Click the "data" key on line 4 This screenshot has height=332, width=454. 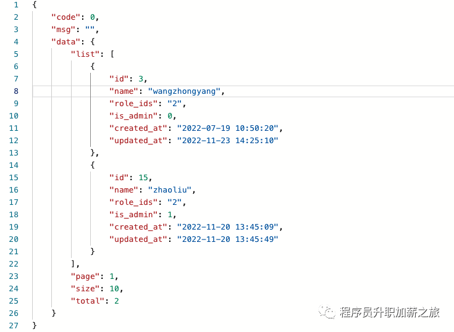tap(66, 41)
